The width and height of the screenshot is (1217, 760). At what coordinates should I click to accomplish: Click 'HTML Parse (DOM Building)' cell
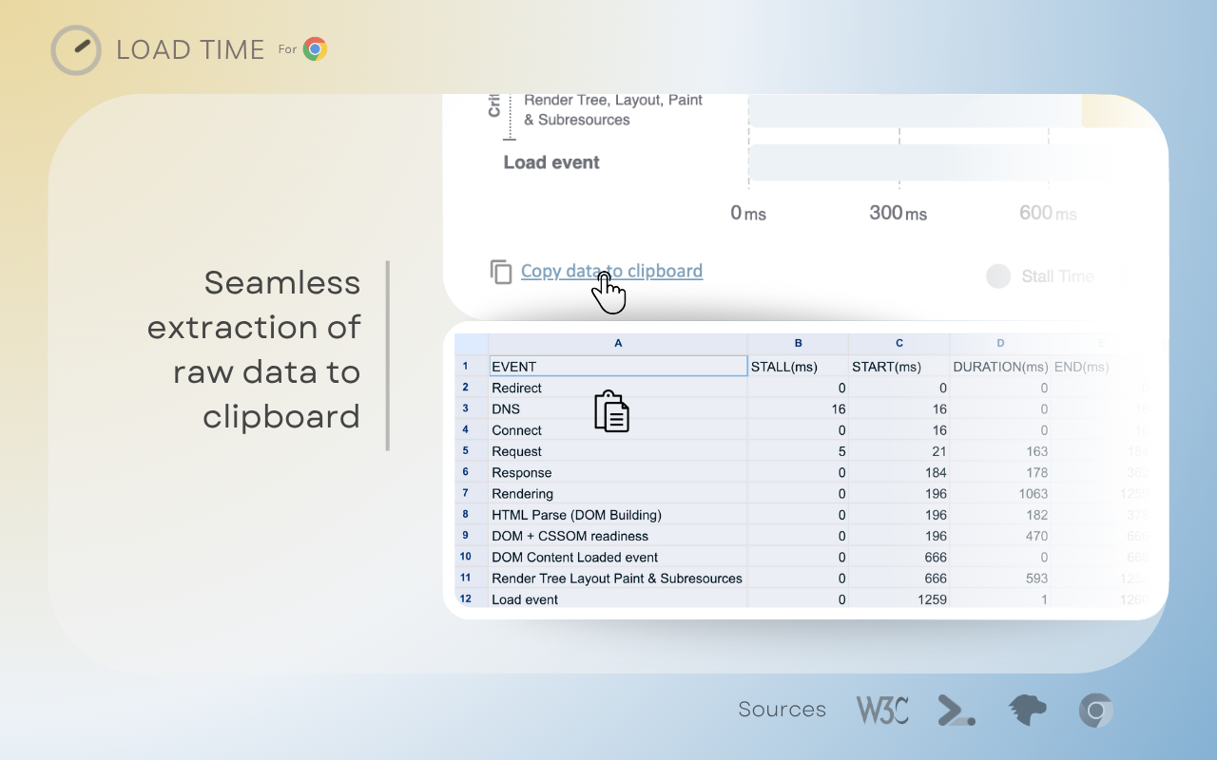[618, 515]
